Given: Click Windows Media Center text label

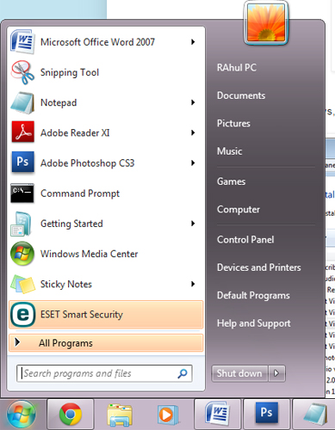Looking at the screenshot, I should tap(89, 254).
